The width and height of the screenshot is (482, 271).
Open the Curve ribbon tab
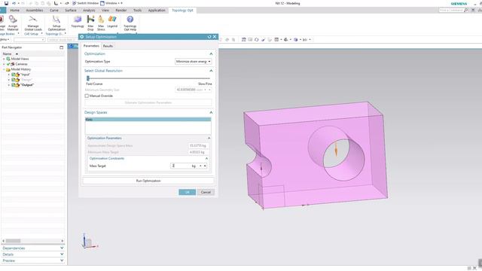click(53, 10)
